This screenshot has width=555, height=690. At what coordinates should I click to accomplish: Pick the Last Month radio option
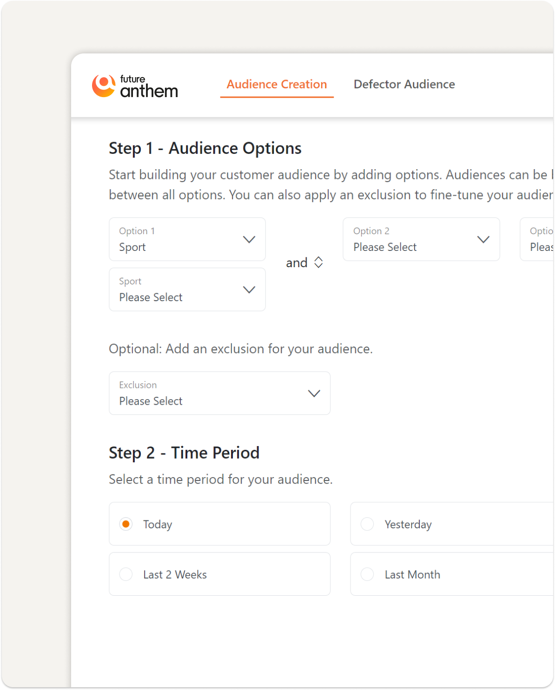click(x=367, y=574)
